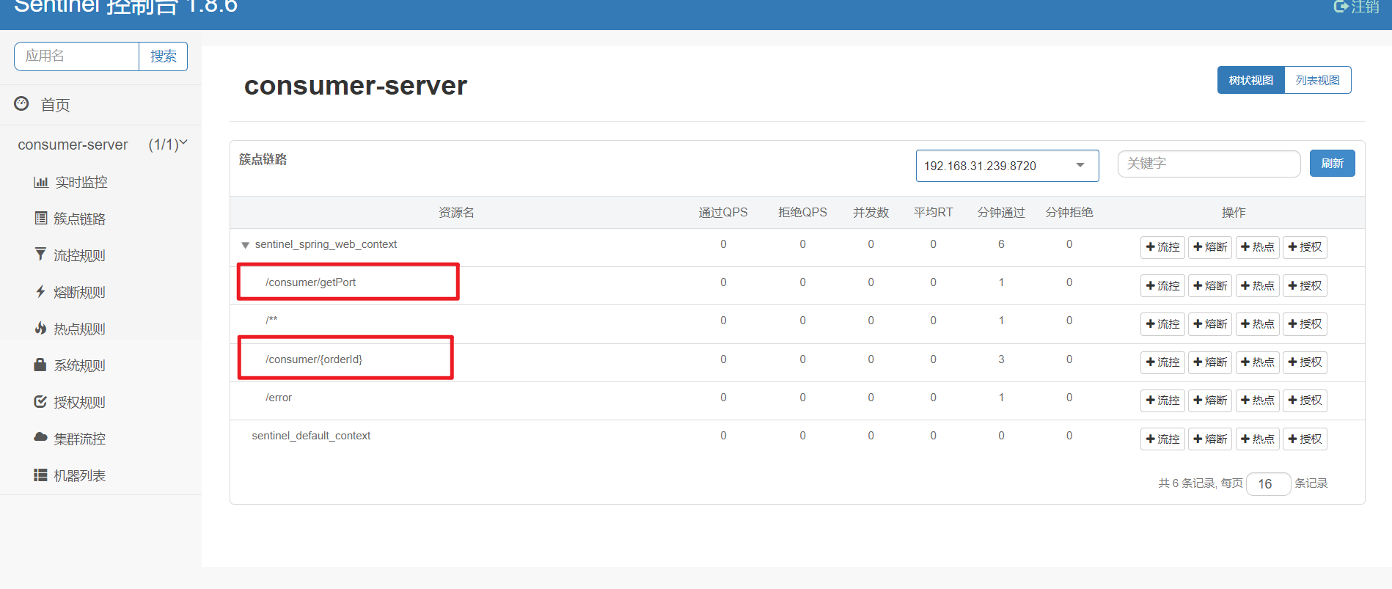This screenshot has height=589, width=1392.
Task: Click the 授权规则 sidebar link
Action: 79,402
